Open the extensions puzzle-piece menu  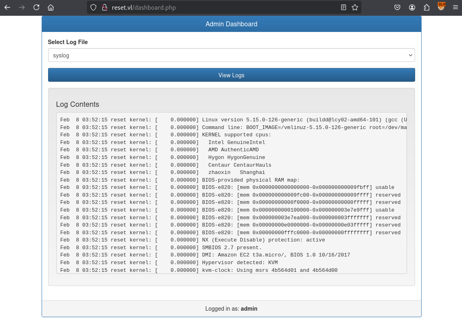426,7
